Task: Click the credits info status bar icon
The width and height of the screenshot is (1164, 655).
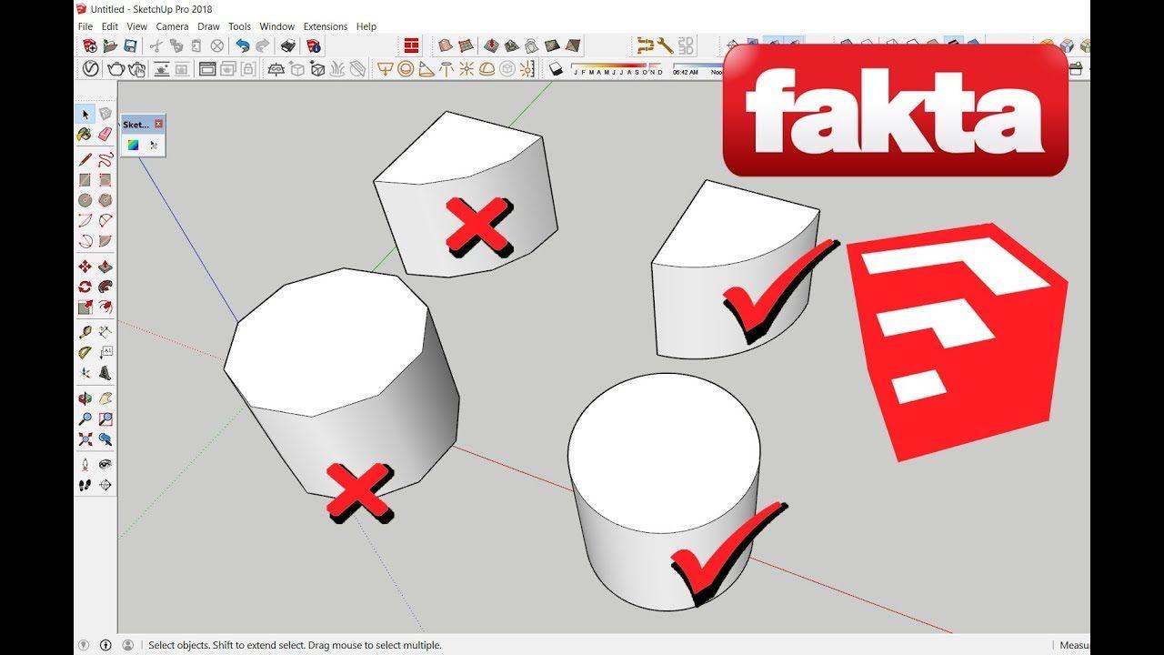Action: click(105, 645)
